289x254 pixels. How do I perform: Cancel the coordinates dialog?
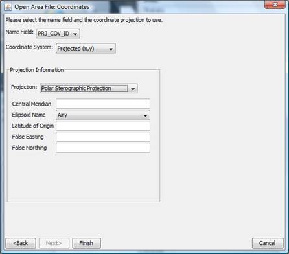(268, 243)
